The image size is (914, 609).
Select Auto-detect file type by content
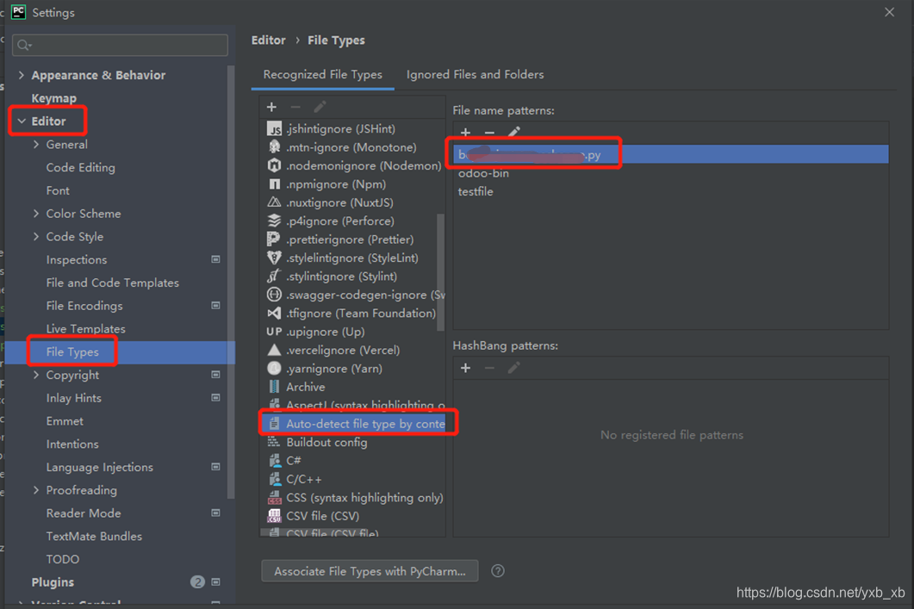pyautogui.click(x=358, y=422)
